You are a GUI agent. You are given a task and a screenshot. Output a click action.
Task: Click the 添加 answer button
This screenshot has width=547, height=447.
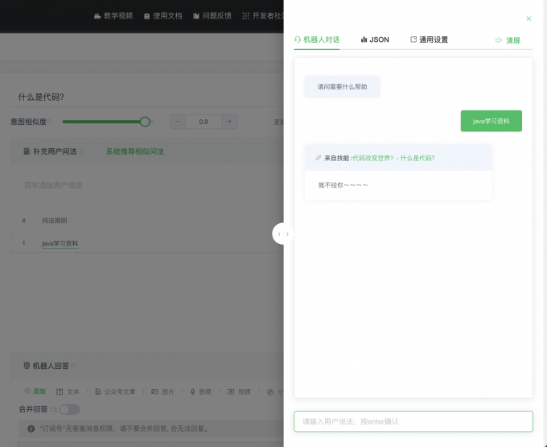[35, 391]
